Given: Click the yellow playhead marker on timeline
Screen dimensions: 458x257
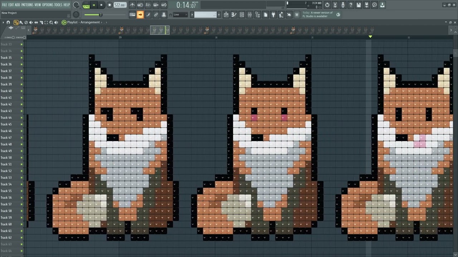Looking at the screenshot, I should 370,36.
